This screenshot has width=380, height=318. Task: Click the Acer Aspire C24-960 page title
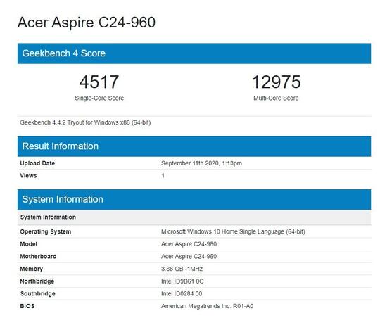[x=87, y=23]
